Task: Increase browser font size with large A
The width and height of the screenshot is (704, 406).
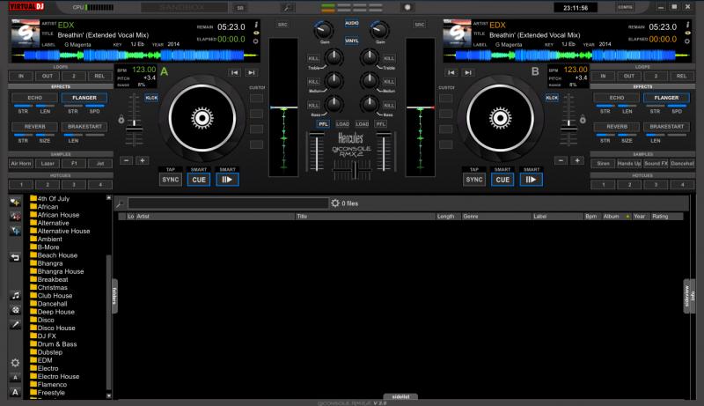Action: point(15,392)
